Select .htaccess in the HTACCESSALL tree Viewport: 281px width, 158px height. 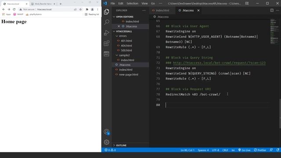[125, 65]
